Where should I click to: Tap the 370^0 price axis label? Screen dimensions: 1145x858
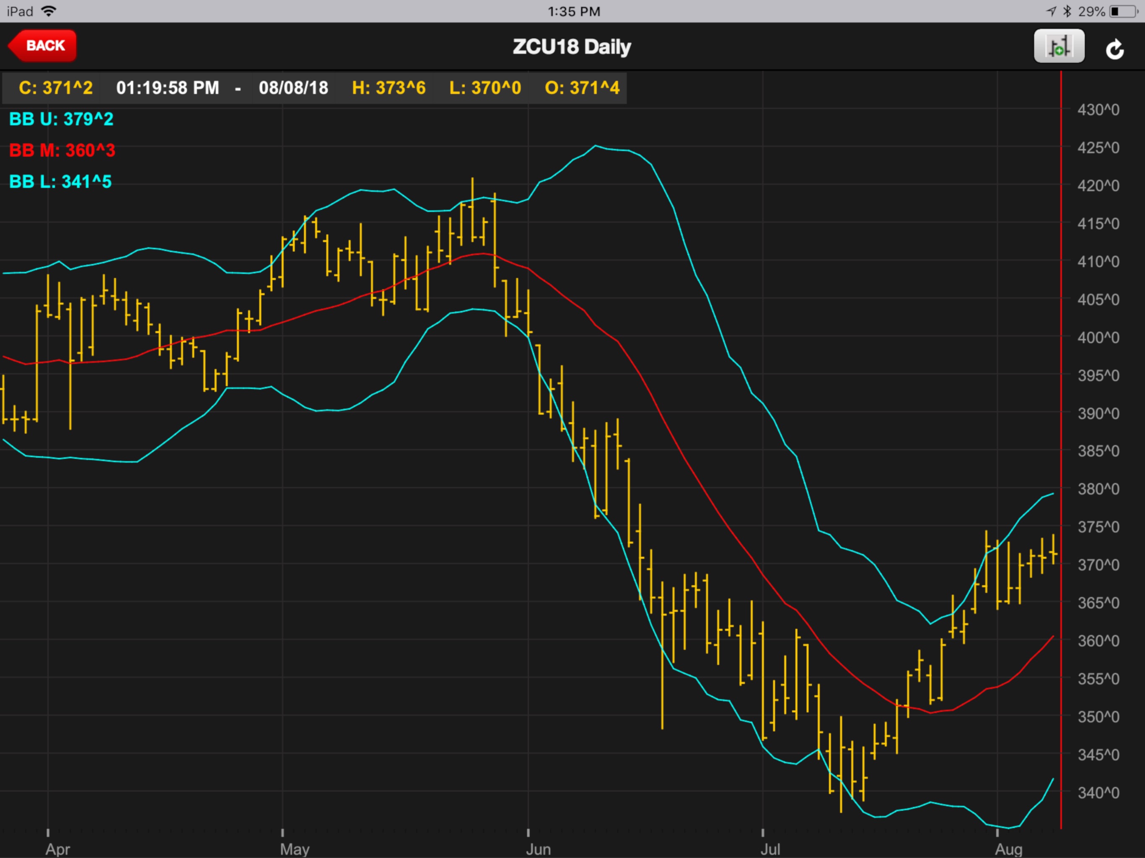click(1098, 565)
